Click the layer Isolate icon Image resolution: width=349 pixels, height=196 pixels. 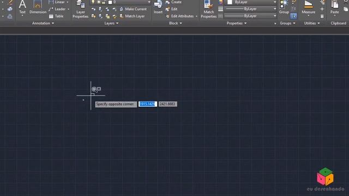(100, 9)
